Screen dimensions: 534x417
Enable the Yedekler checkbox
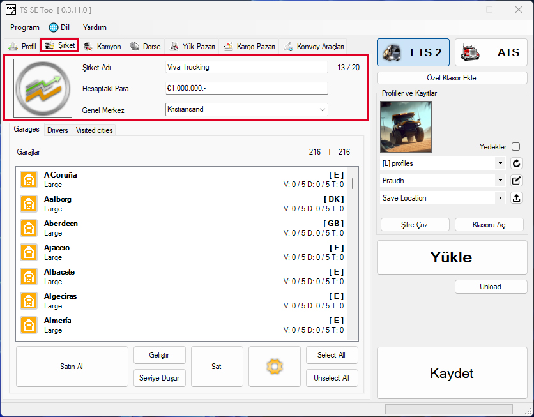(516, 146)
